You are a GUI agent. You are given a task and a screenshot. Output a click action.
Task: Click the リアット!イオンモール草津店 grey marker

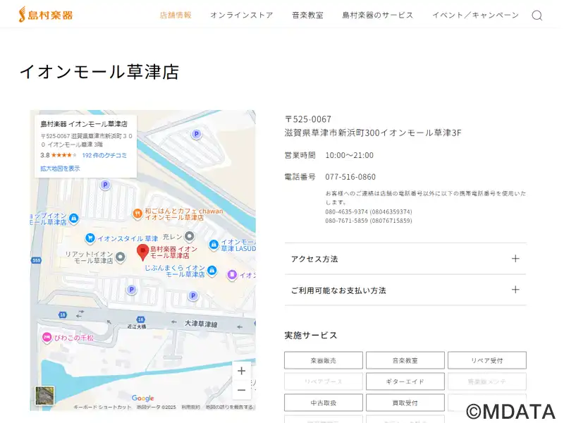click(120, 257)
